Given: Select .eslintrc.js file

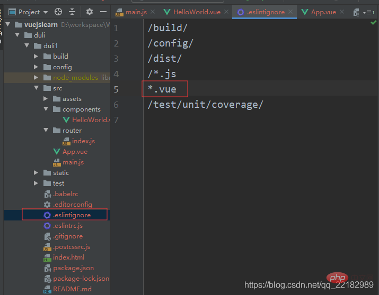Looking at the screenshot, I should [68, 226].
